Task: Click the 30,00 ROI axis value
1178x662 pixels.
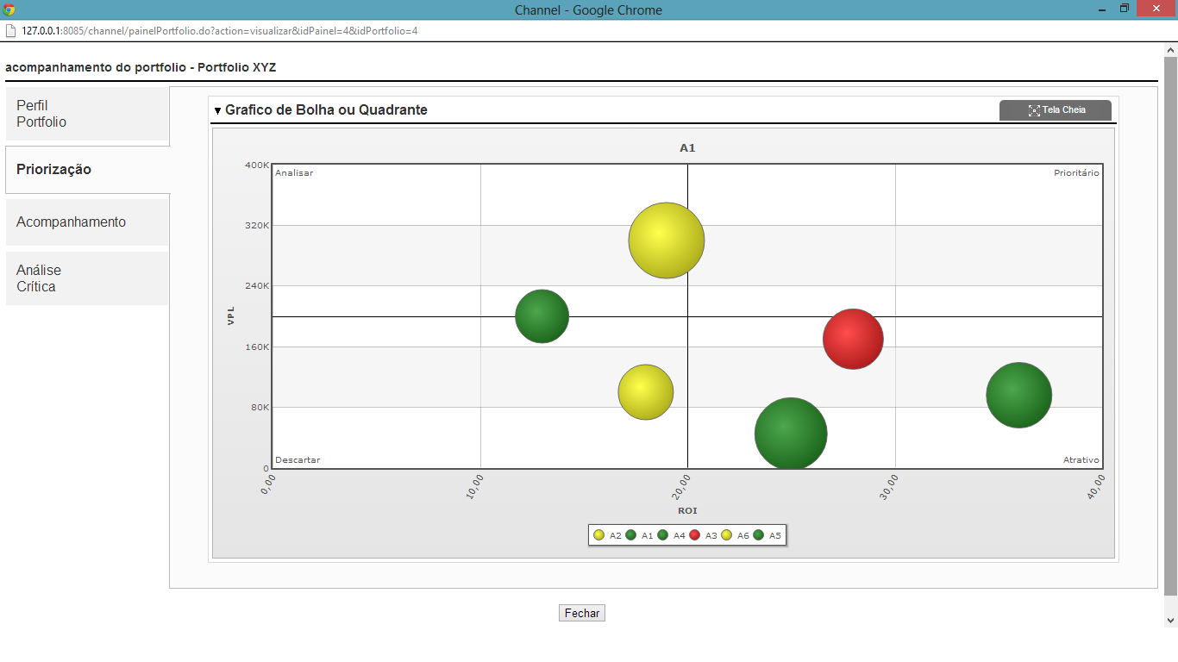Action: pyautogui.click(x=889, y=485)
